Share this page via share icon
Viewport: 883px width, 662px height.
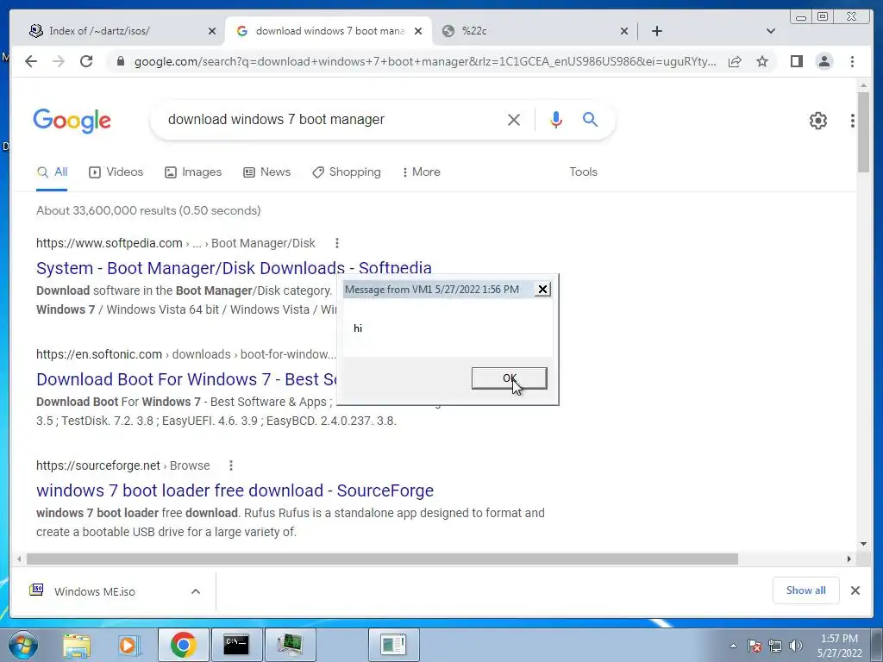[x=735, y=61]
